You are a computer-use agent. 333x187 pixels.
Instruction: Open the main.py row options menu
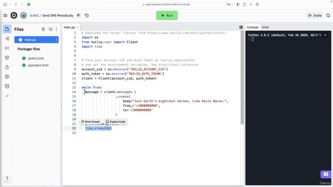pos(56,39)
